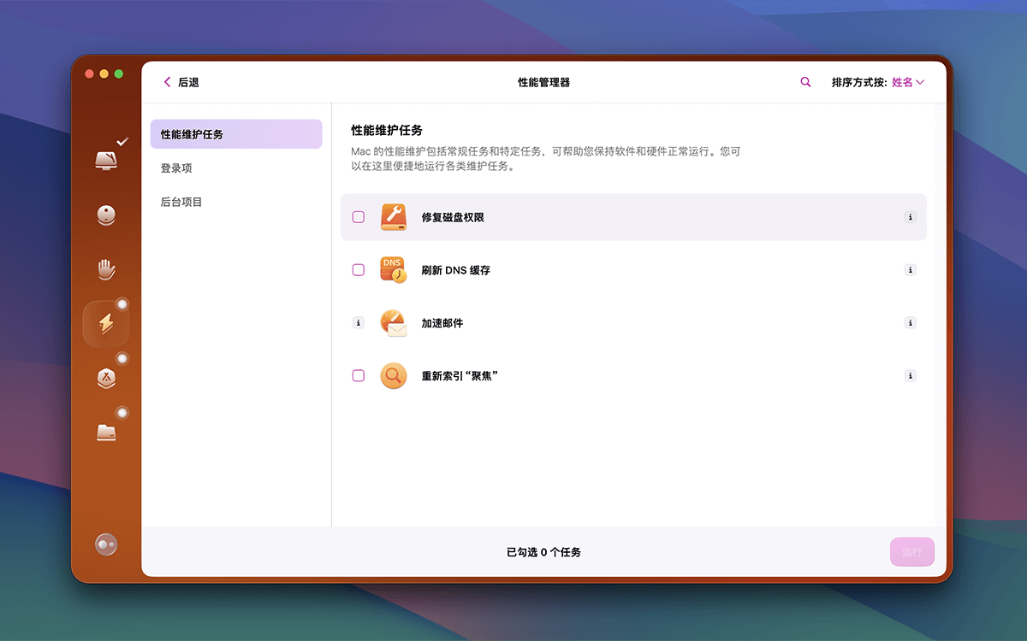Open the Protection hand icon in sidebar
The width and height of the screenshot is (1027, 641).
tap(106, 270)
